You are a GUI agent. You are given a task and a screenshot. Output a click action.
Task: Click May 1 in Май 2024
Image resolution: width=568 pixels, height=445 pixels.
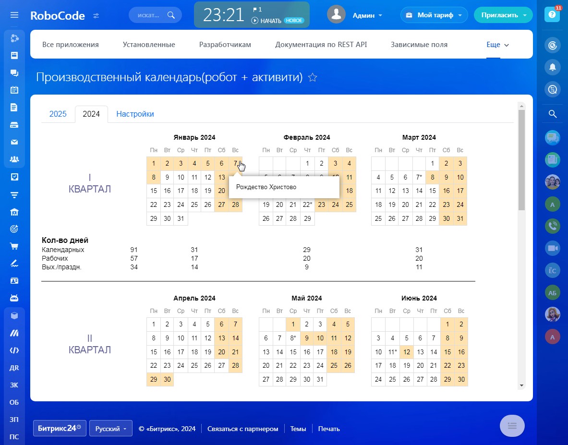click(293, 325)
